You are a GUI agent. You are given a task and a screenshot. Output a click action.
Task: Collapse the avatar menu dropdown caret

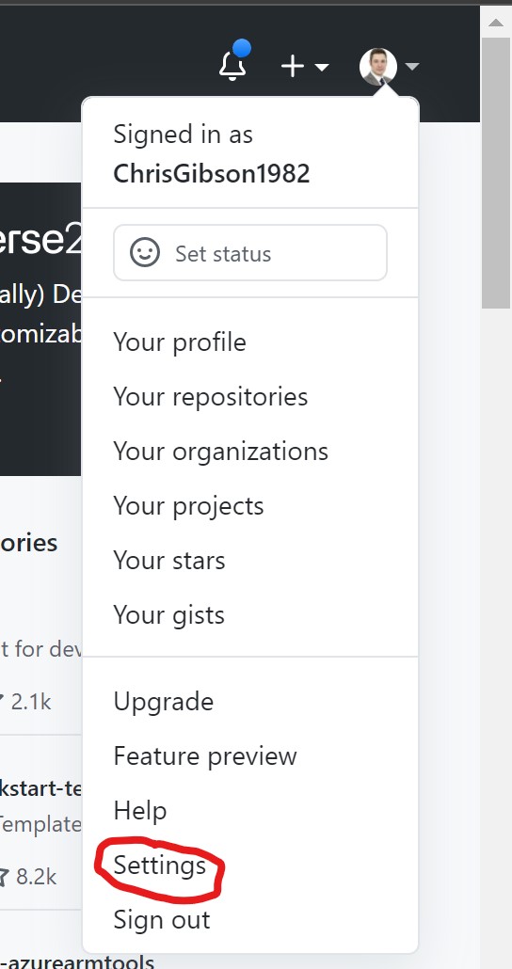(x=412, y=66)
